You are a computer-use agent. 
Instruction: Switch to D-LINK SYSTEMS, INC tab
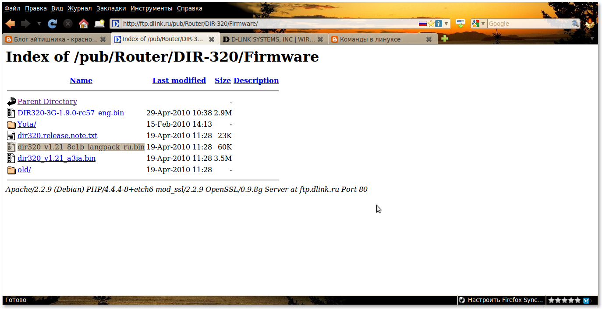pyautogui.click(x=274, y=39)
